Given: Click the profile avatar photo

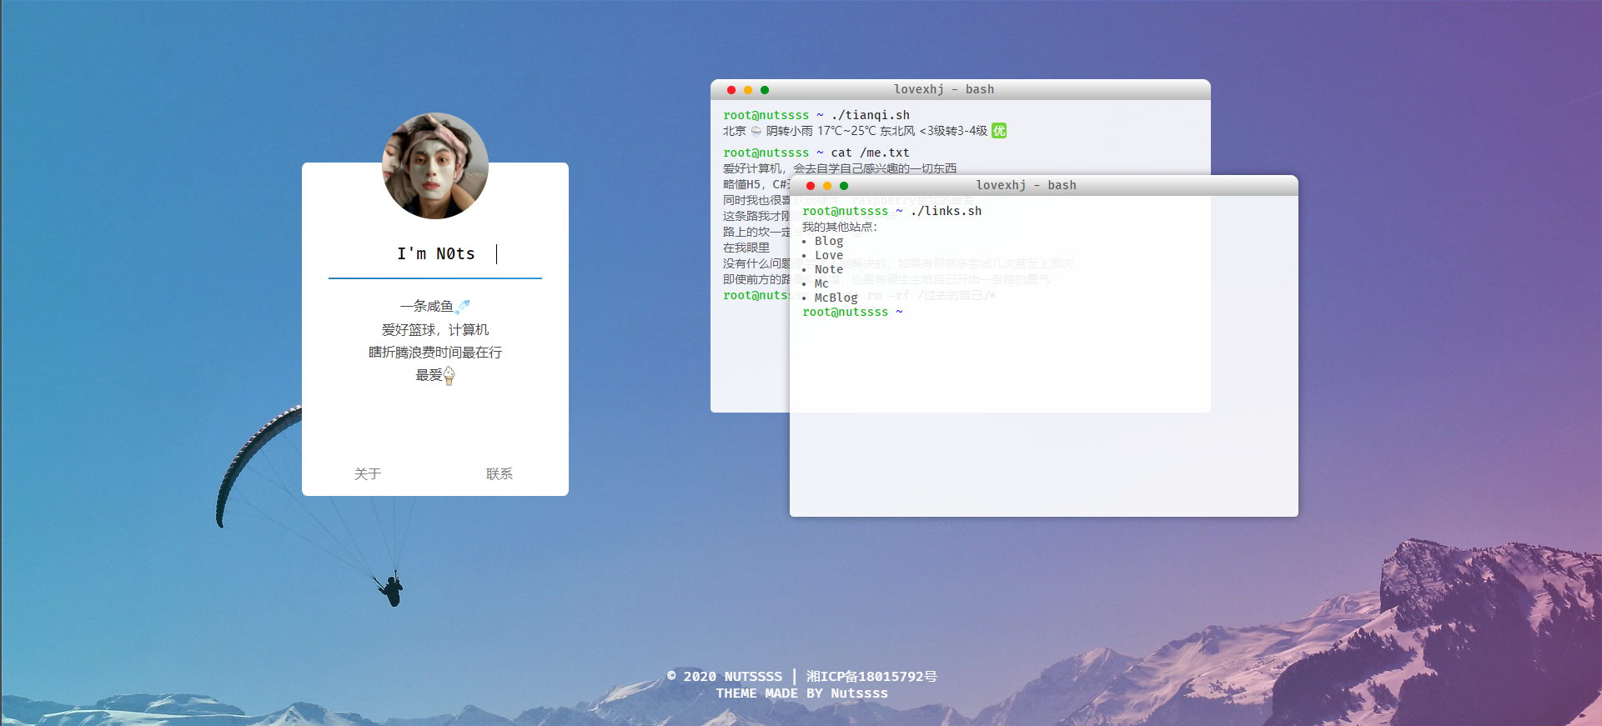Looking at the screenshot, I should click(435, 166).
